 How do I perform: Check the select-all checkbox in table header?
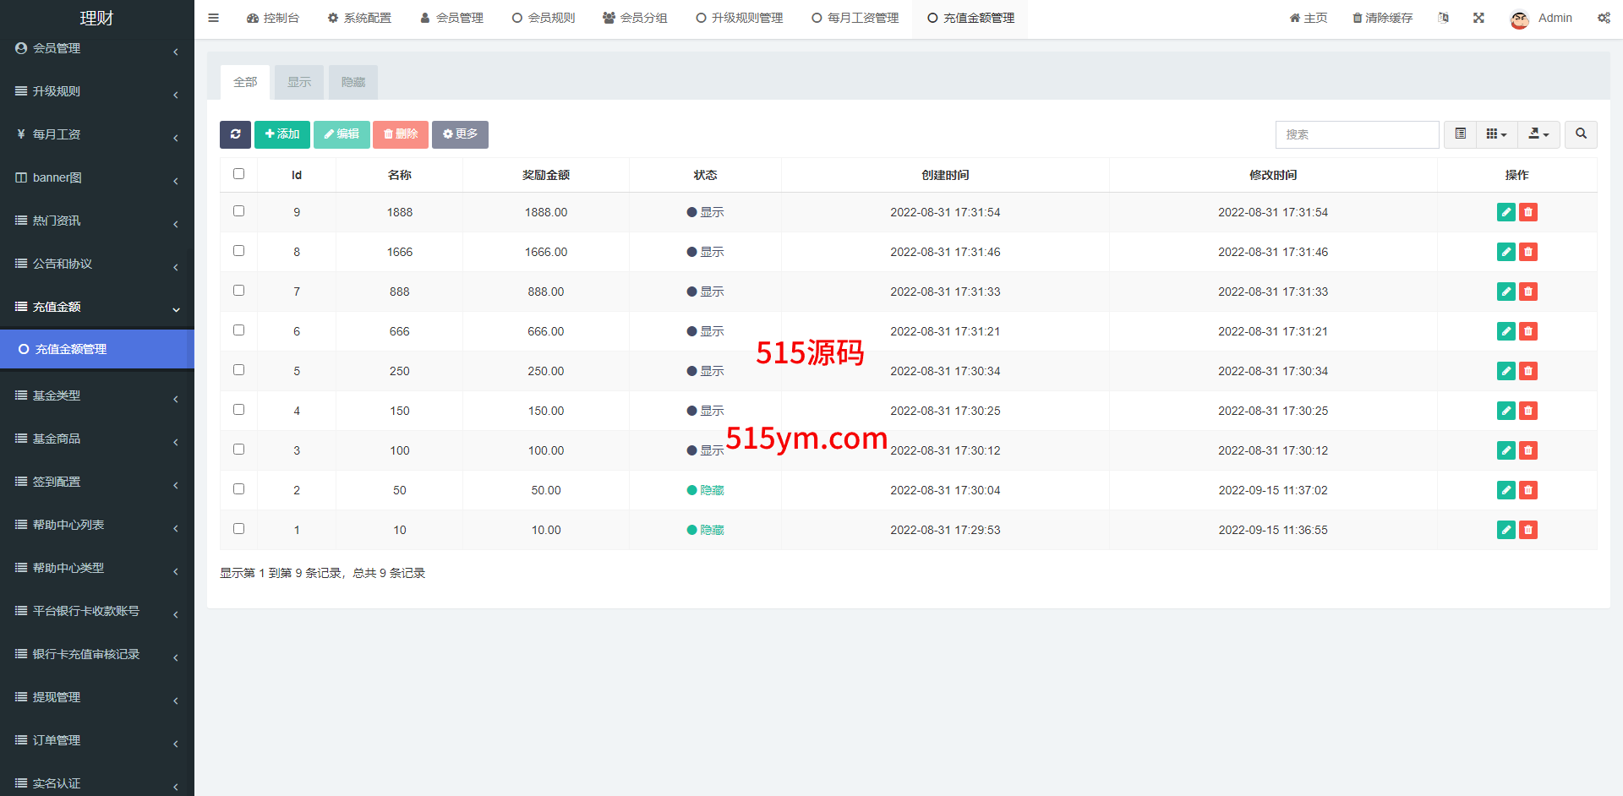238,174
